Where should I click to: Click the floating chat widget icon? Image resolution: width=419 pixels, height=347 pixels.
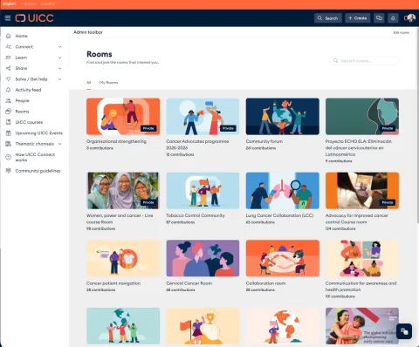(404, 331)
